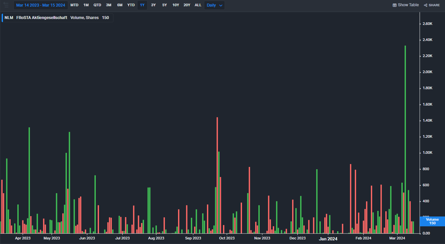Click the bold Jan 2024 axis label
445x244 pixels.
coord(328,239)
